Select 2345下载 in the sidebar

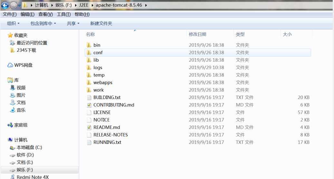coord(26,50)
